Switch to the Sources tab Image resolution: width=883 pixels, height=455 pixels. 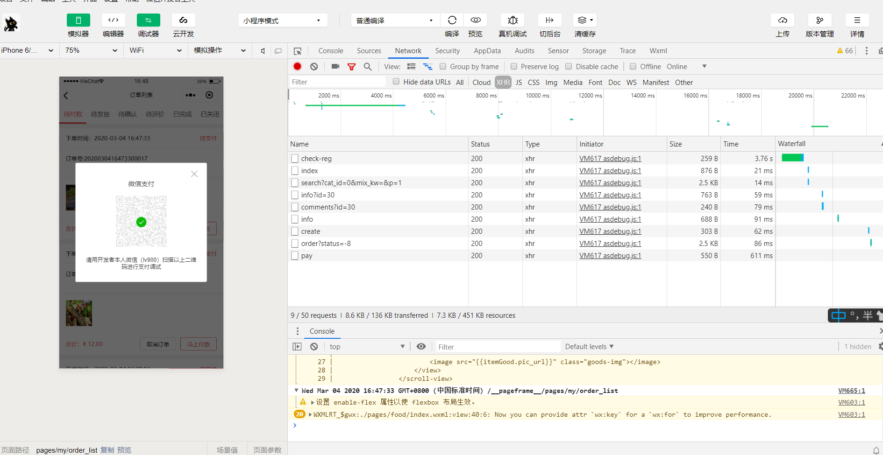click(369, 50)
